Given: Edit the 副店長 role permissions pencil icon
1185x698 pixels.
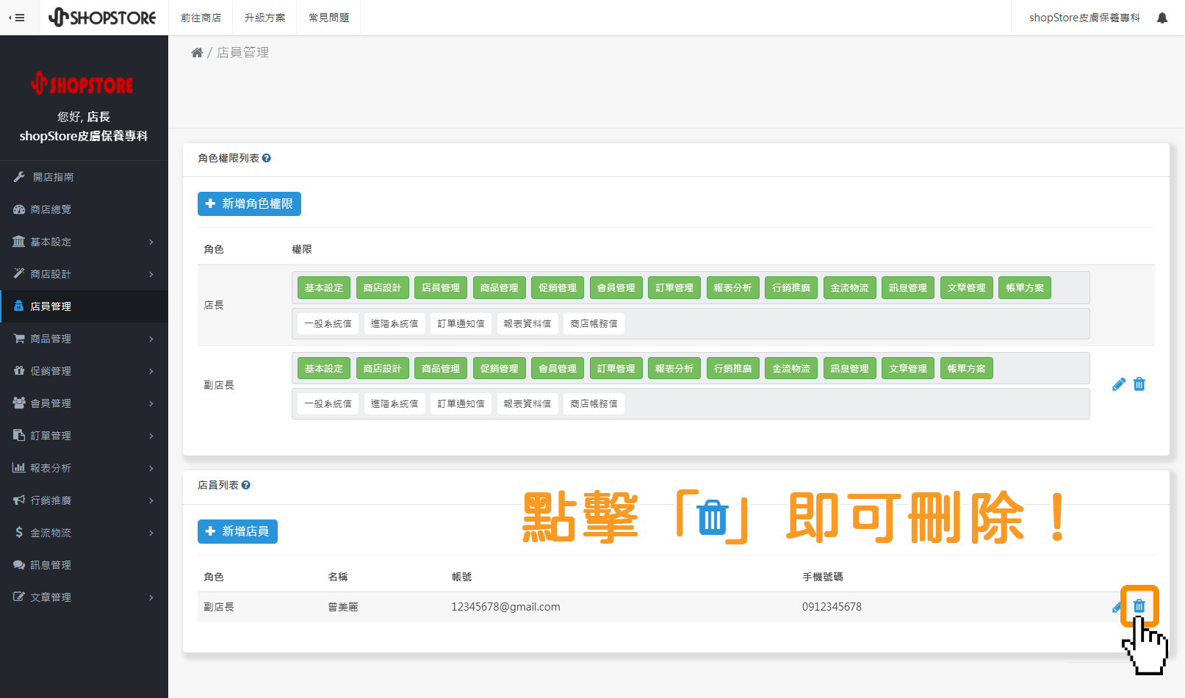Looking at the screenshot, I should 1118,384.
